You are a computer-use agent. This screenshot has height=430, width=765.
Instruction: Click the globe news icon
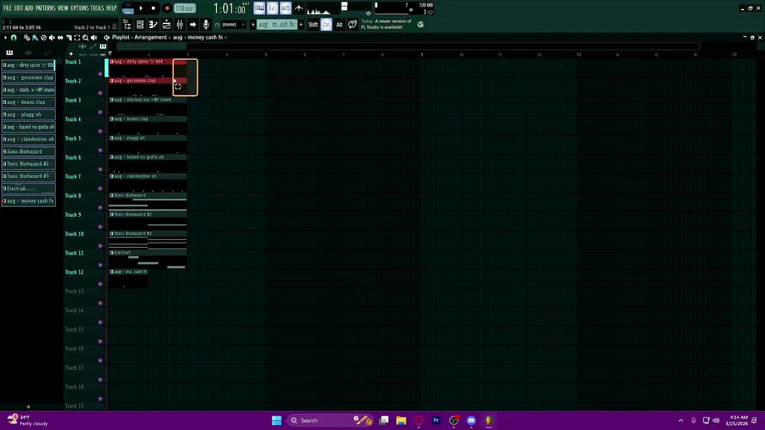pyautogui.click(x=421, y=24)
